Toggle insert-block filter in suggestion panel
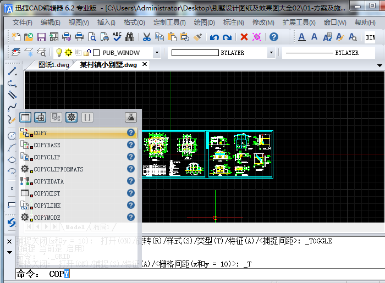The height and width of the screenshot is (283, 385). pos(40,117)
